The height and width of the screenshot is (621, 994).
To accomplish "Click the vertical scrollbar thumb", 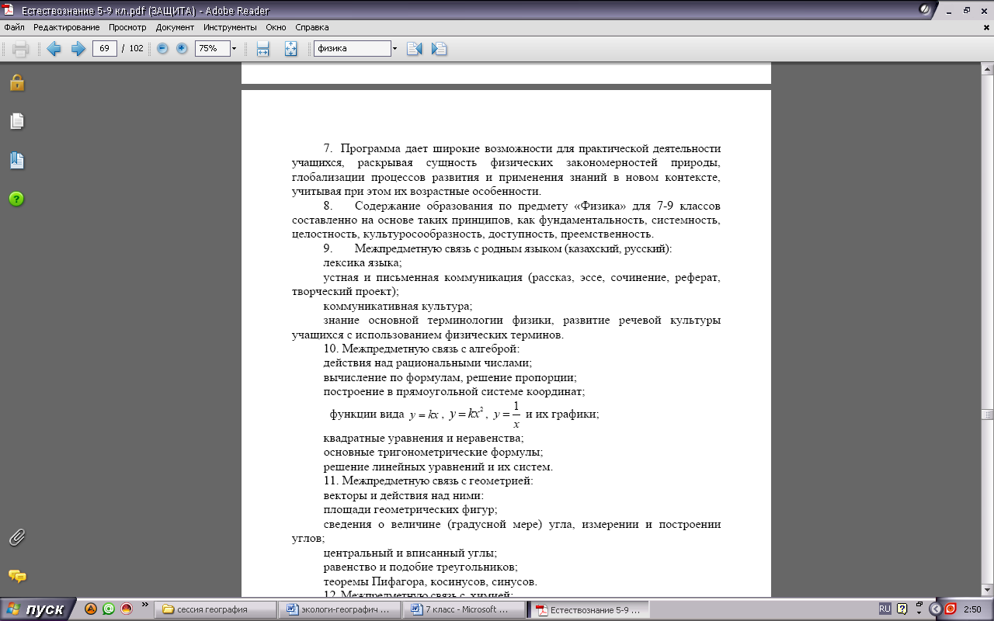I will 987,414.
